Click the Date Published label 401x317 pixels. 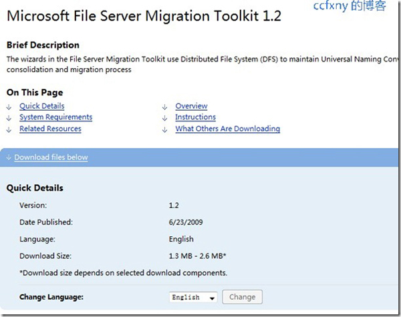click(46, 222)
